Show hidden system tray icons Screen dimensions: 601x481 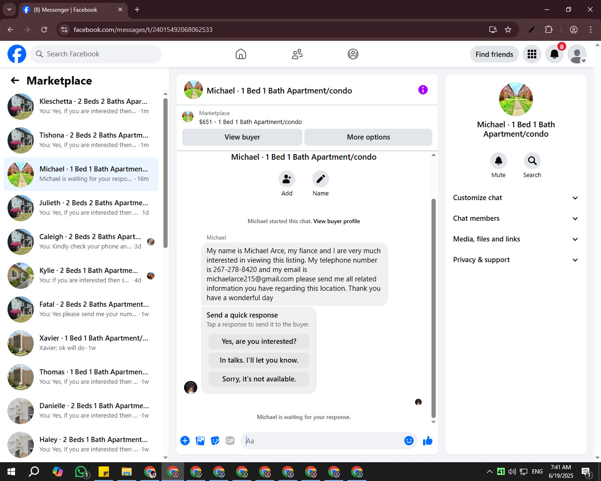pos(490,472)
